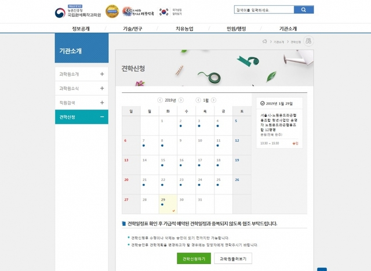Collapse the 견학신청 sidebar item

pos(102,117)
